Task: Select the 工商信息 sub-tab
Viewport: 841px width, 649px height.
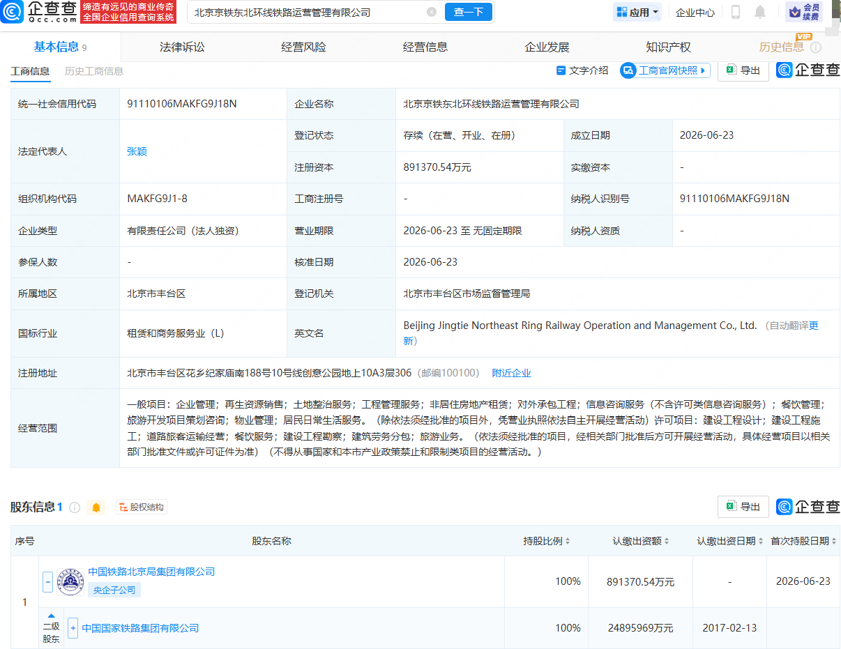Action: pyautogui.click(x=30, y=71)
